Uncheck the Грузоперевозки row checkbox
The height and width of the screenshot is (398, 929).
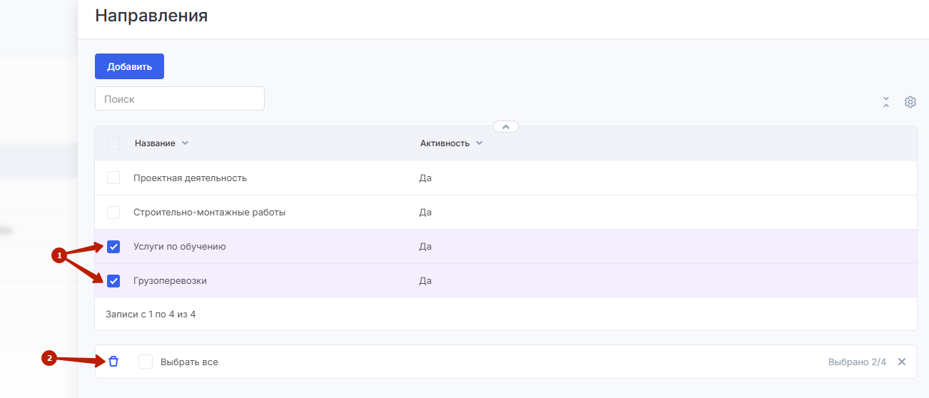coord(113,281)
